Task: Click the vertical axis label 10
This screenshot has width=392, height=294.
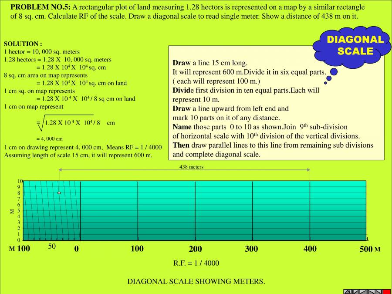Action: (20, 181)
